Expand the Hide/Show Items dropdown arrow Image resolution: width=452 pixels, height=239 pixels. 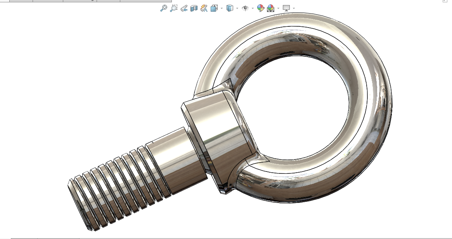tap(253, 8)
